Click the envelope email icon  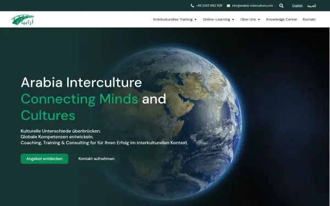228,6
